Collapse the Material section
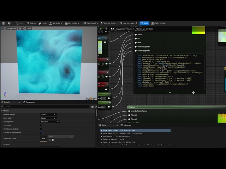Screen dimensions: 226x169 (2, 111)
